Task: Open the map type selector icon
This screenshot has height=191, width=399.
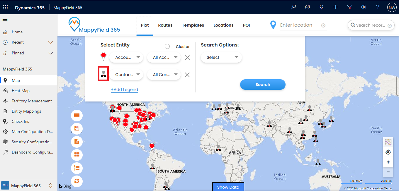Action: click(388, 142)
